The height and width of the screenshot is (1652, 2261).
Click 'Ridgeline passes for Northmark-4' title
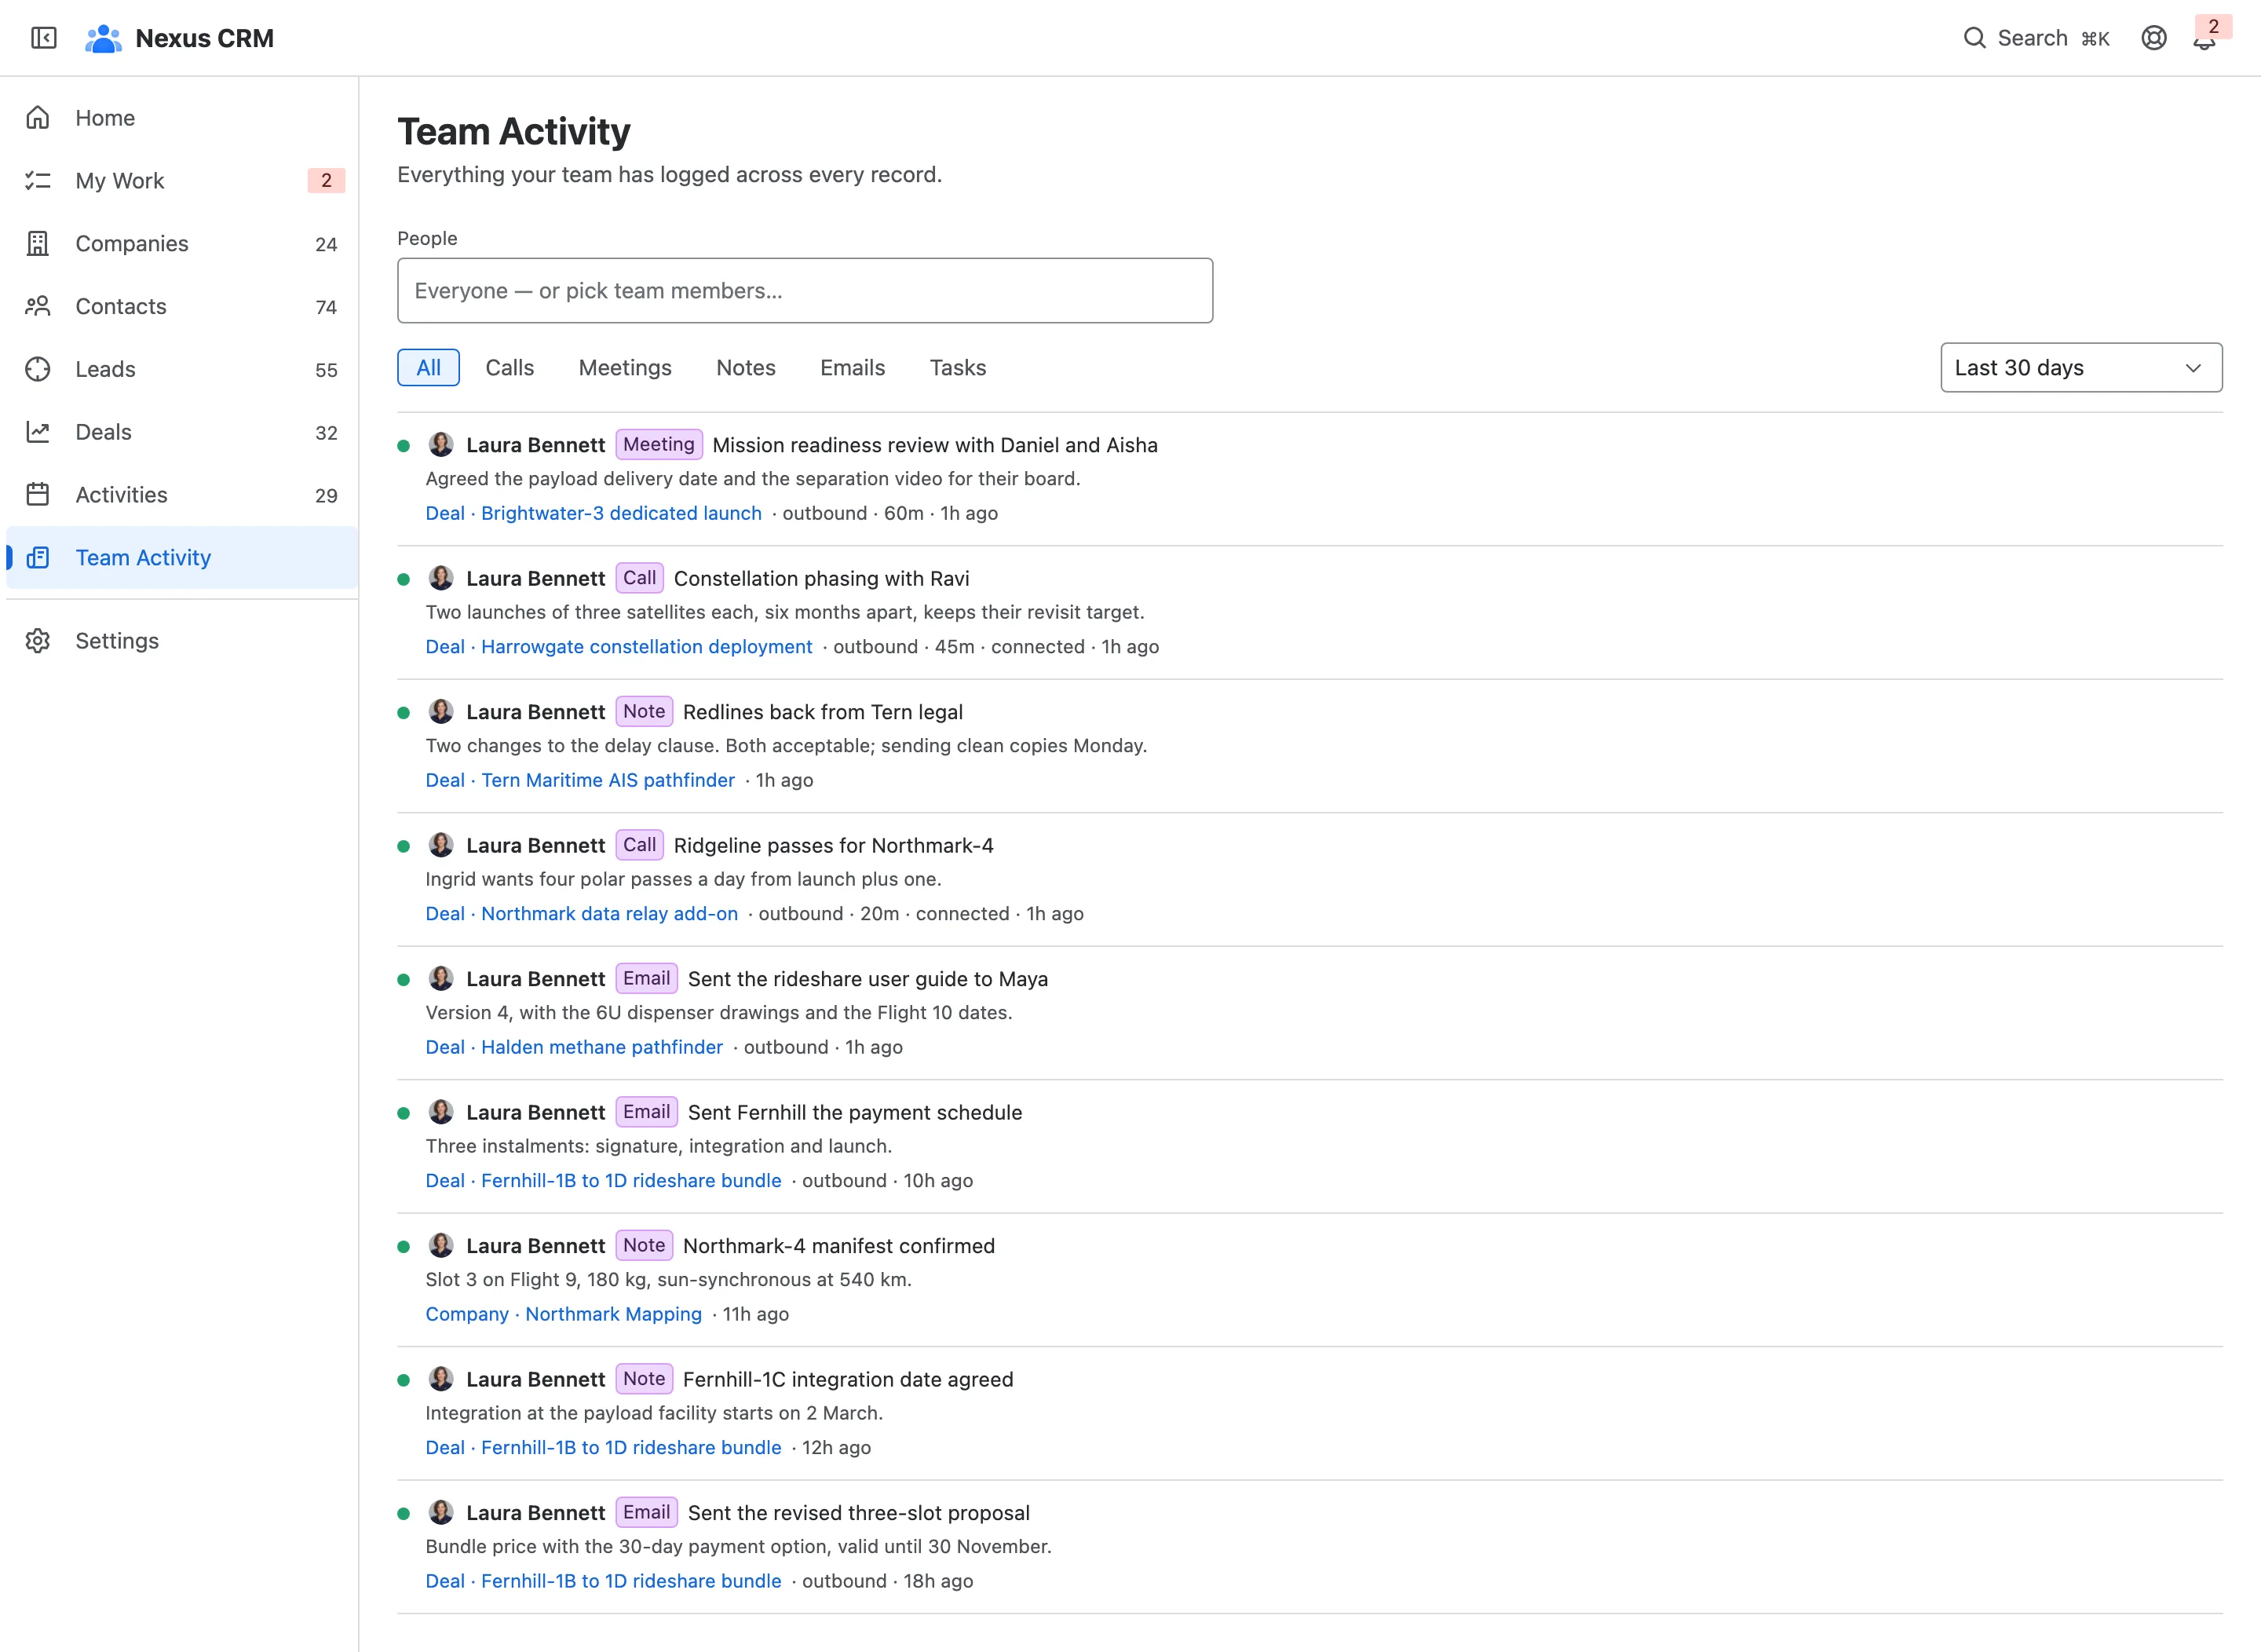(x=834, y=846)
